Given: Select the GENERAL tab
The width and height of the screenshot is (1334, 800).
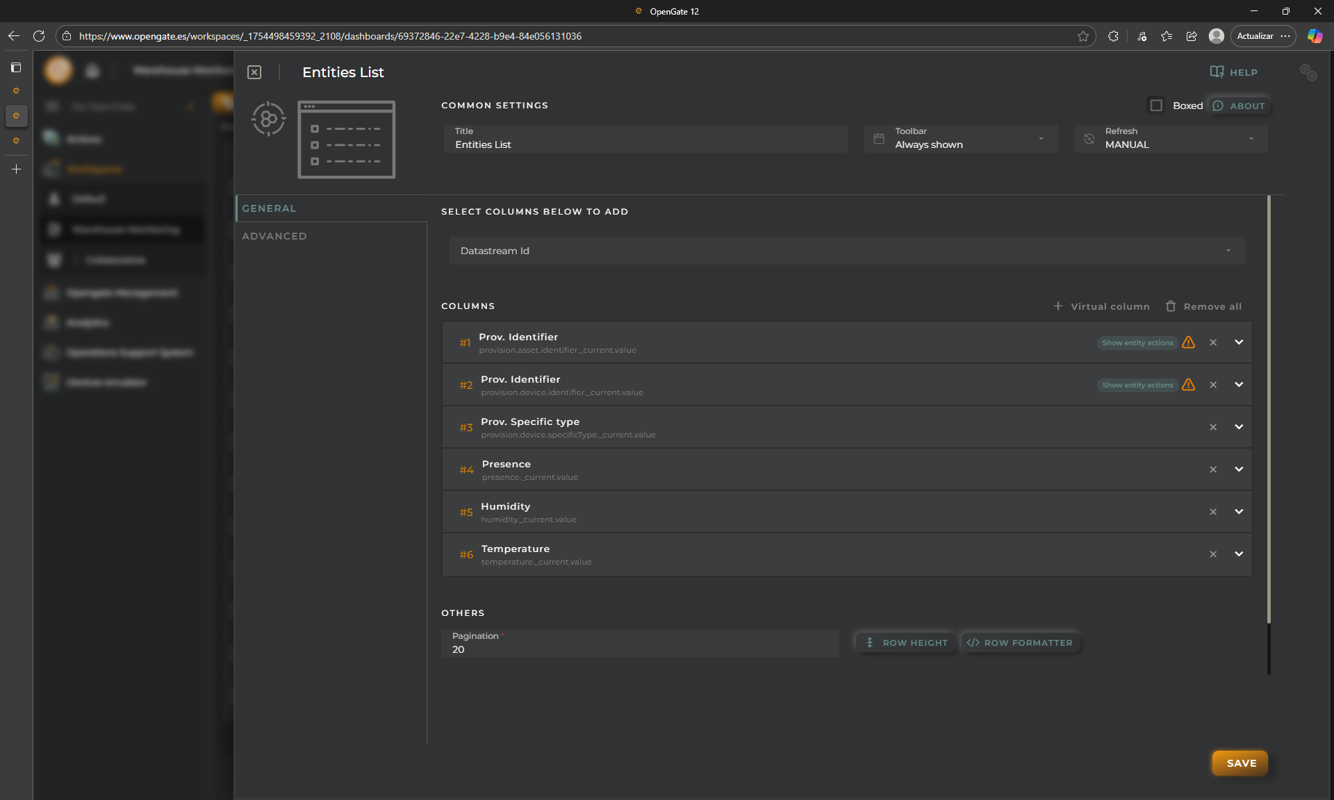Looking at the screenshot, I should tap(269, 208).
